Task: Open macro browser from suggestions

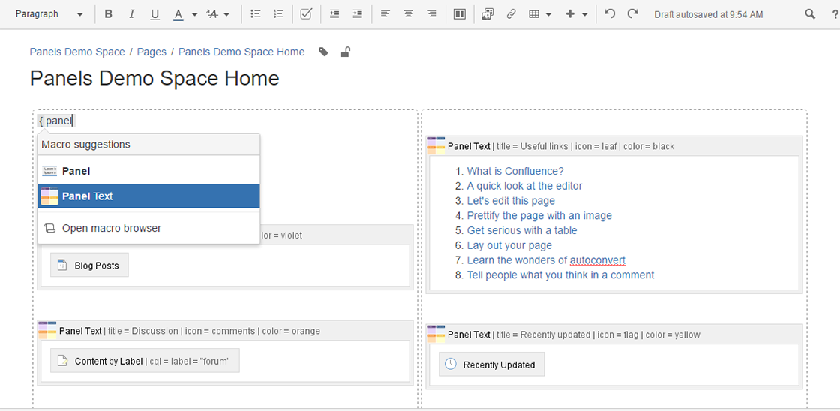Action: (149, 228)
